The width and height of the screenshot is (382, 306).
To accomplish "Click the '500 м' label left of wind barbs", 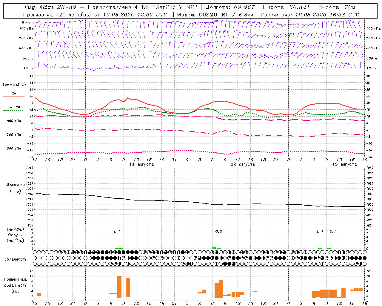I will coord(28,58).
